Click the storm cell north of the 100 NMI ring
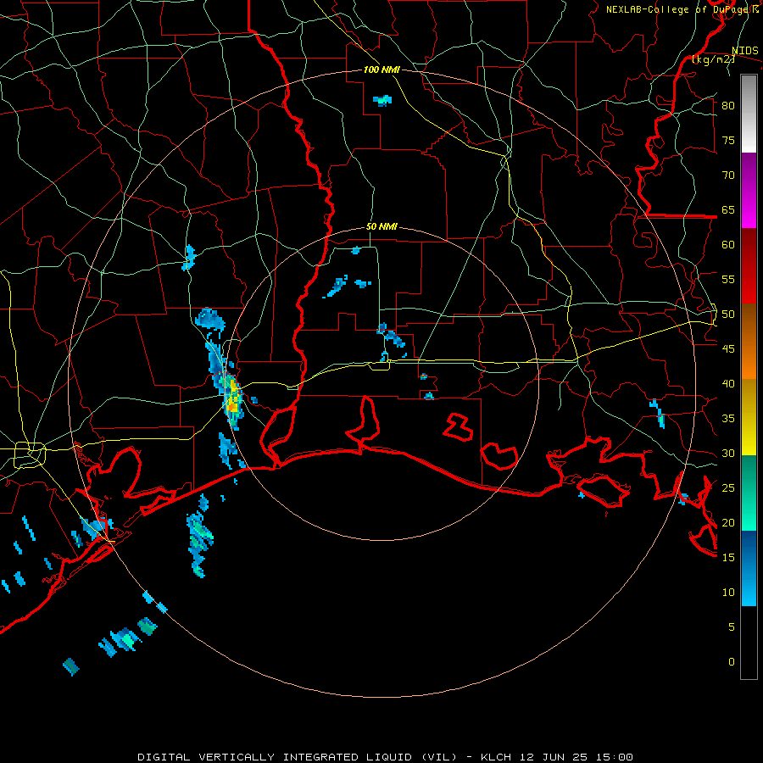This screenshot has height=763, width=763. point(382,101)
